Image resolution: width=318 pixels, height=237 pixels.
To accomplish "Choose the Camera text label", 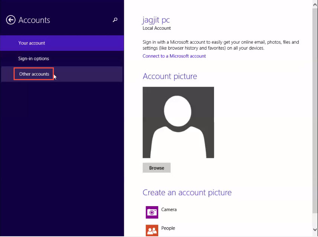I will pos(169,210).
